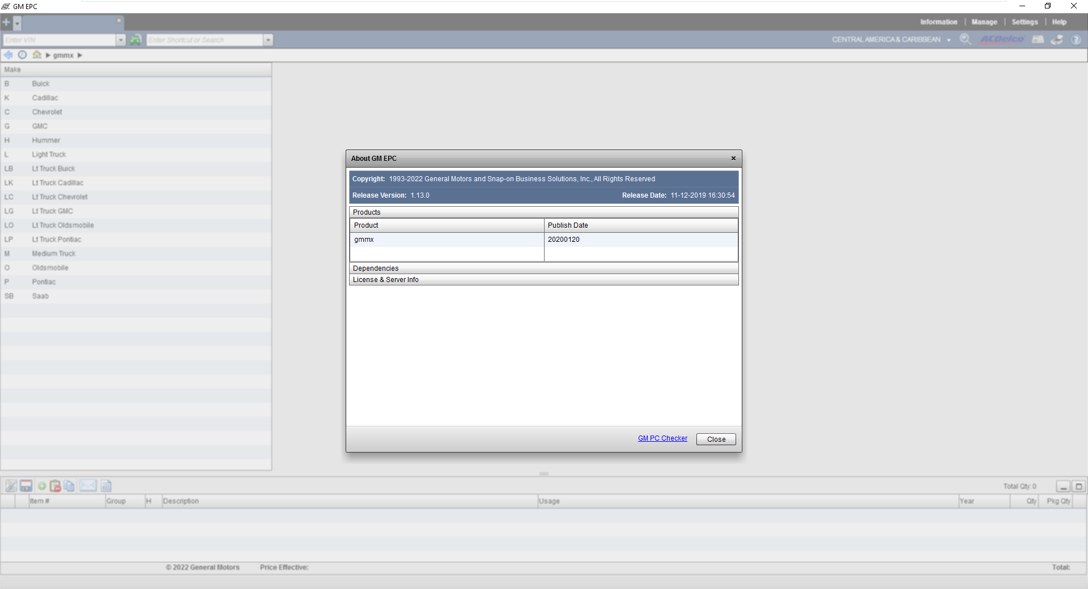Click the edit picklist icon
Screen dimensions: 1088x589
coord(11,486)
